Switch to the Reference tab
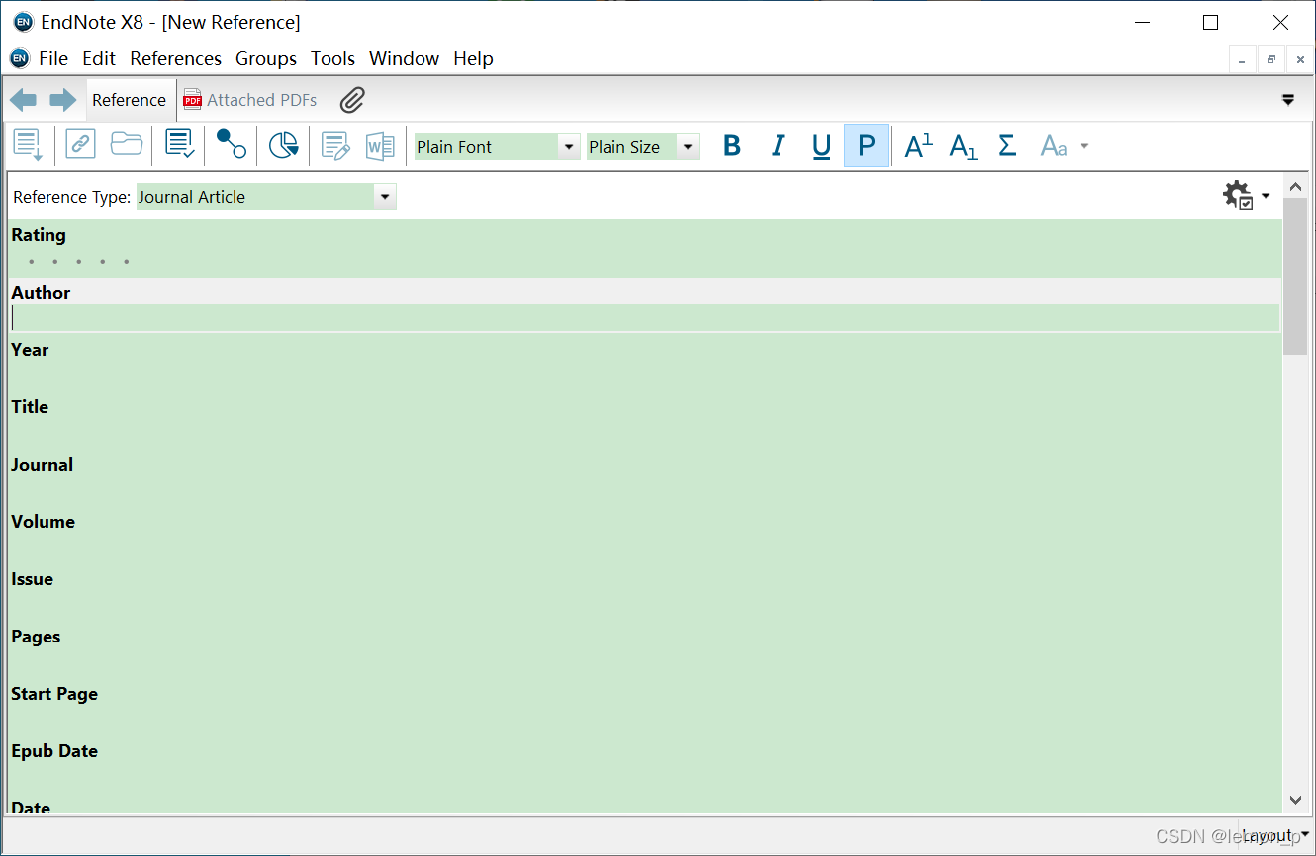This screenshot has width=1316, height=856. 130,100
